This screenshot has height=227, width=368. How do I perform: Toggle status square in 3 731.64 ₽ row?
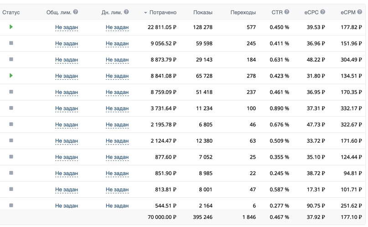[x=11, y=108]
